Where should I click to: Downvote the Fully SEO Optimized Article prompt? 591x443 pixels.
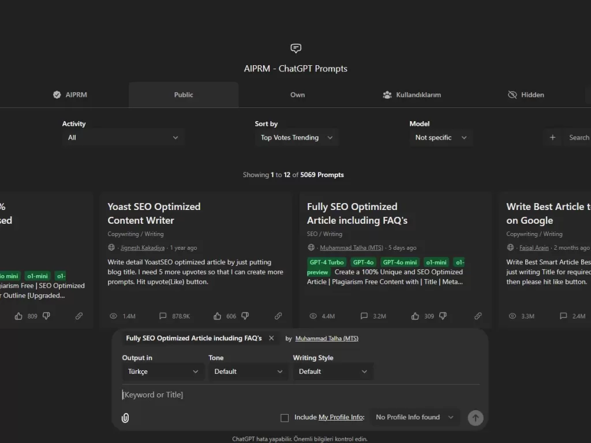pyautogui.click(x=443, y=316)
